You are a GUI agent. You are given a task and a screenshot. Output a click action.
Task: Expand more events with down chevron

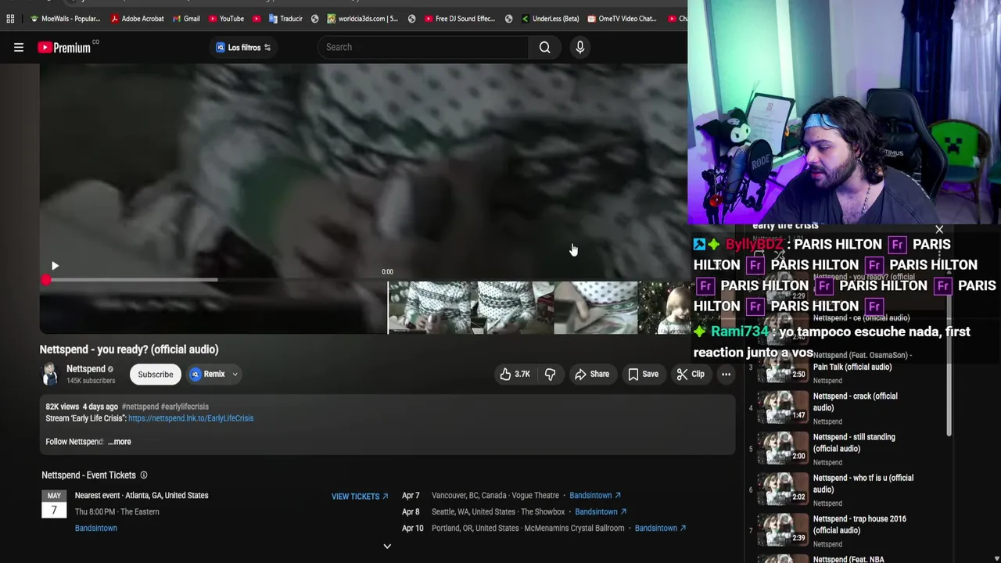point(387,546)
